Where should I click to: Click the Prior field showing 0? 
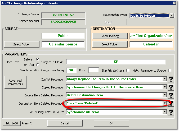click(x=93, y=70)
